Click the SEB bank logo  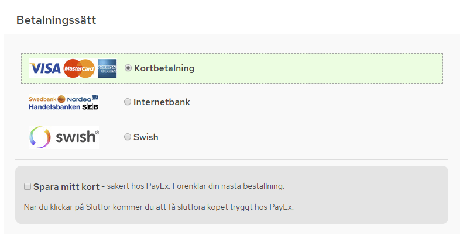pyautogui.click(x=90, y=107)
